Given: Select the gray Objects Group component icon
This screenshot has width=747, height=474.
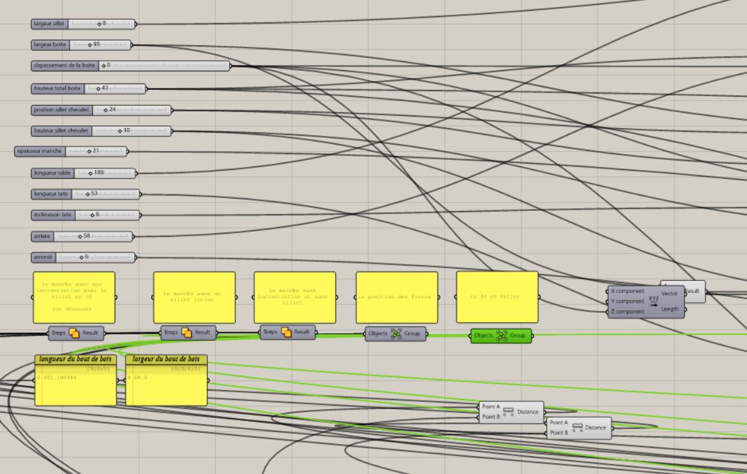Looking at the screenshot, I should pos(396,333).
